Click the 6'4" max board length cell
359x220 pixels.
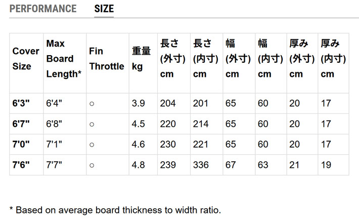point(54,104)
